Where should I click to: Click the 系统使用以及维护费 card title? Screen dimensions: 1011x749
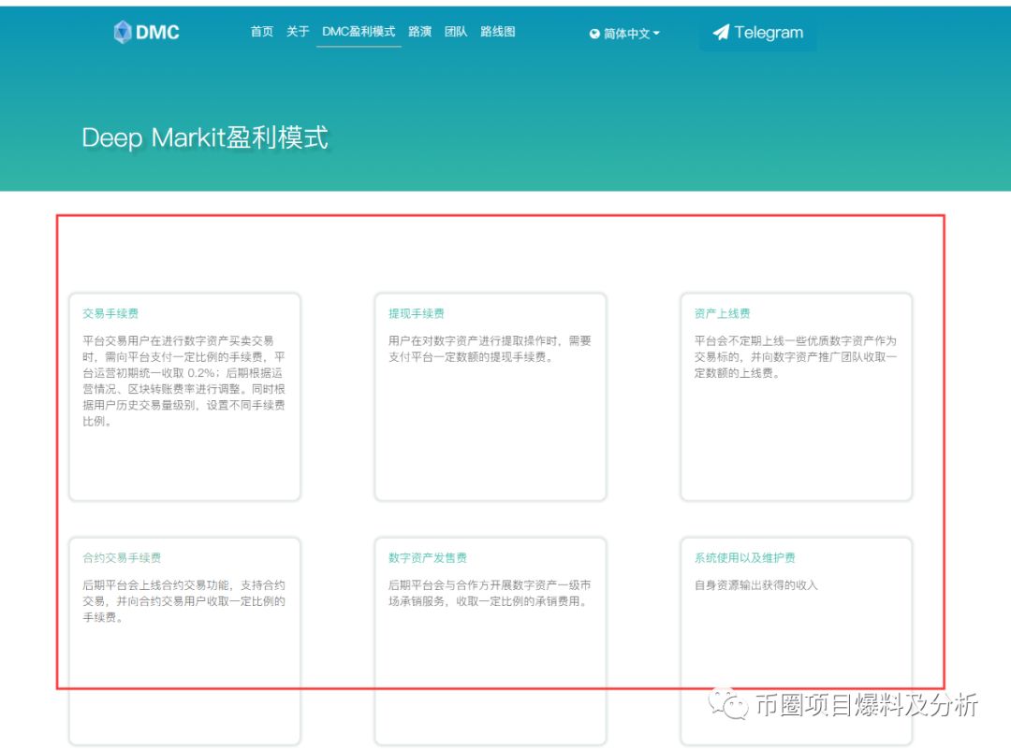745,557
